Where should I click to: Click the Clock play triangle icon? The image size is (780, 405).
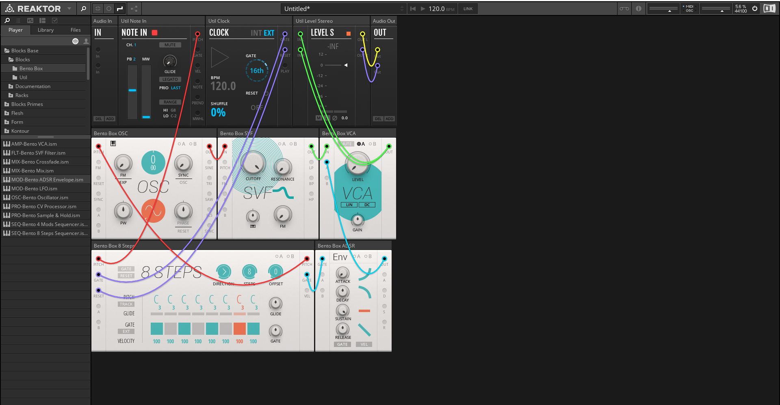point(220,58)
